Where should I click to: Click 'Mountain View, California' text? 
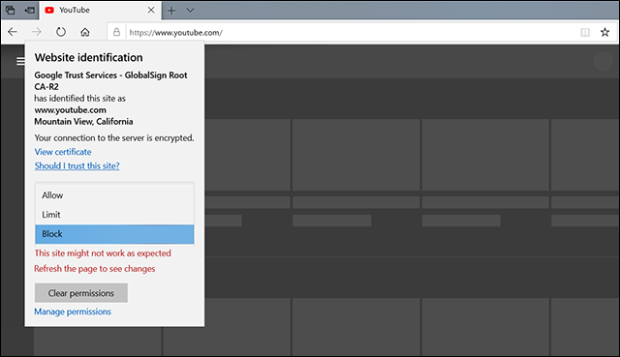pos(83,122)
